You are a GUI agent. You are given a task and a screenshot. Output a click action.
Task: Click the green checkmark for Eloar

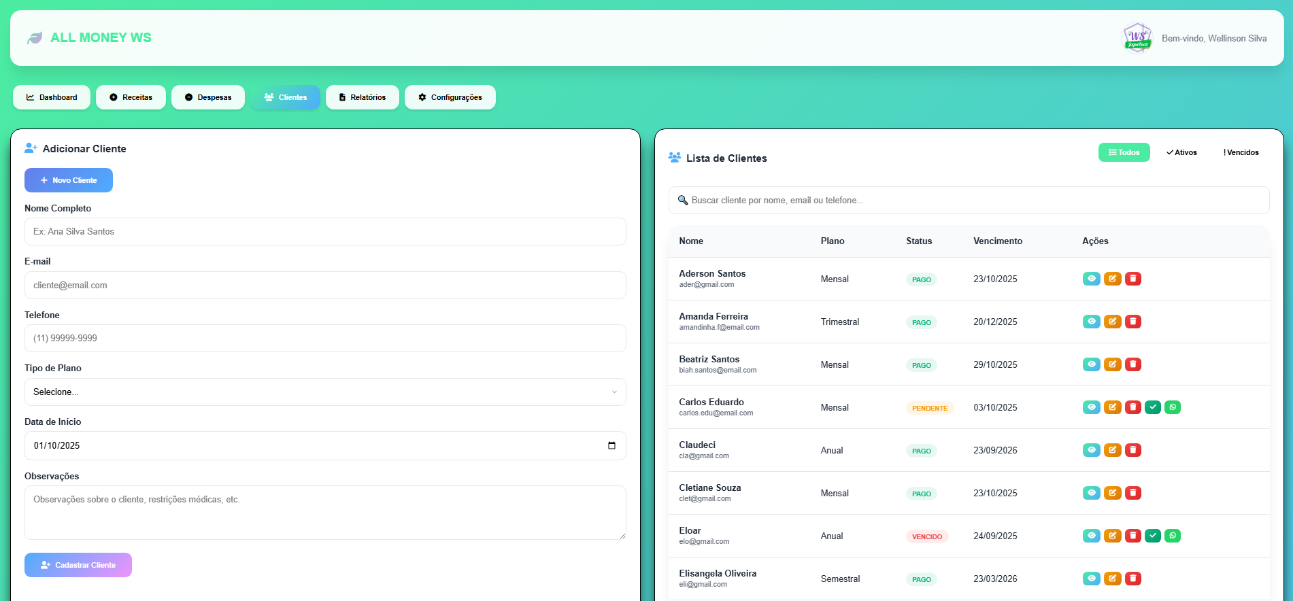1152,536
